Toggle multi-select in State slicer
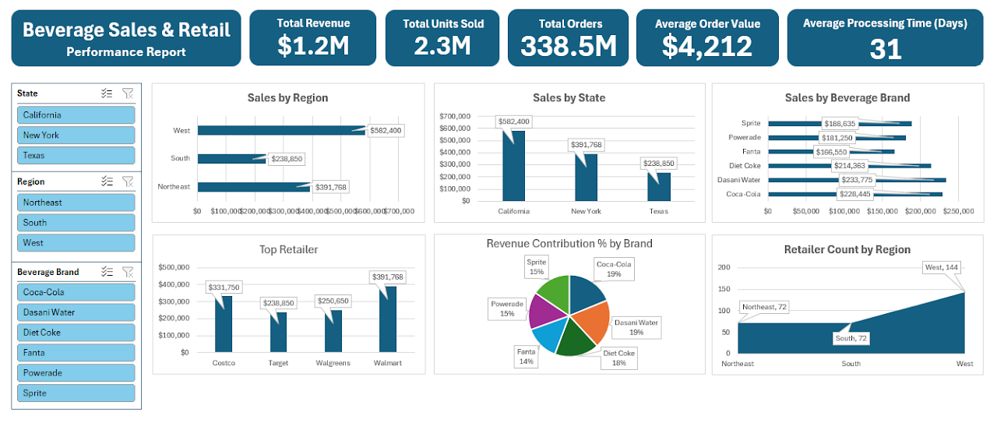Image resolution: width=997 pixels, height=423 pixels. click(x=107, y=93)
